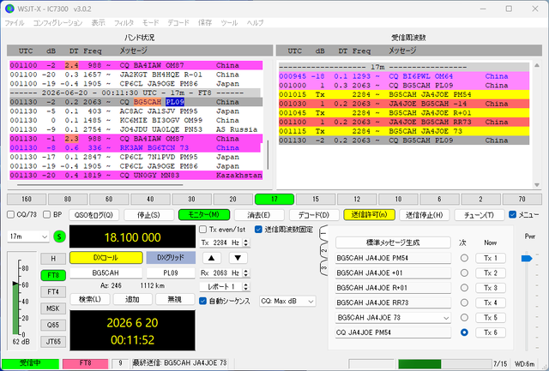Click the Pwr slider handle
The height and width of the screenshot is (371, 549).
[x=527, y=259]
